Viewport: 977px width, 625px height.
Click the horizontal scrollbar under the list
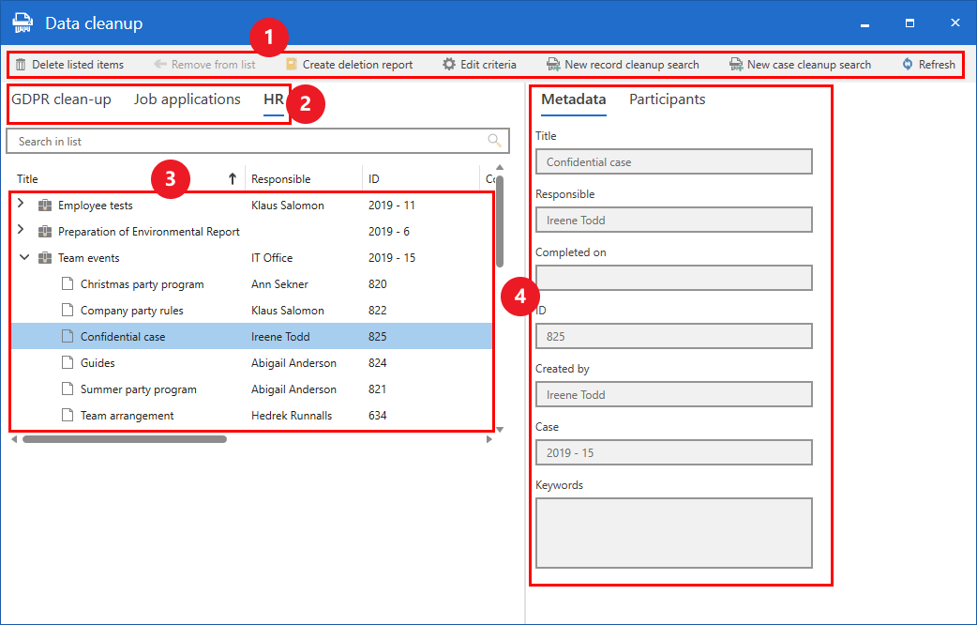pyautogui.click(x=125, y=438)
